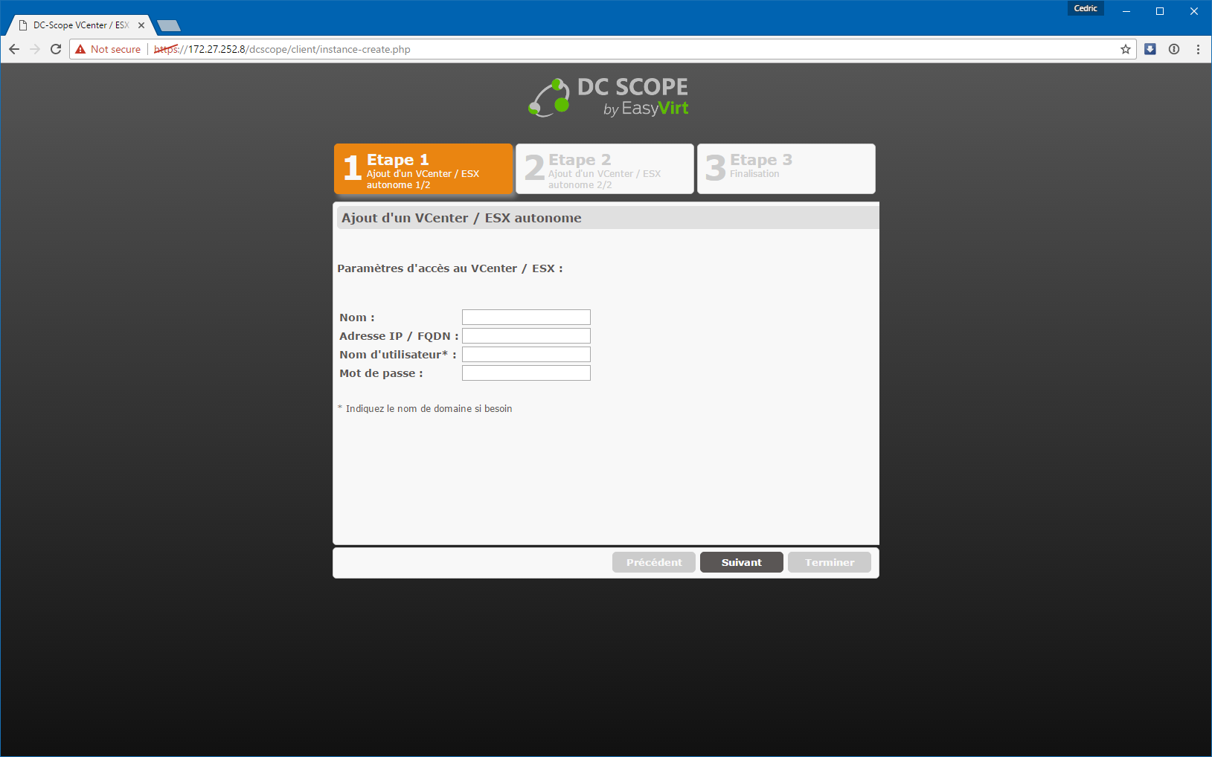Click the browser back arrow

[14, 49]
